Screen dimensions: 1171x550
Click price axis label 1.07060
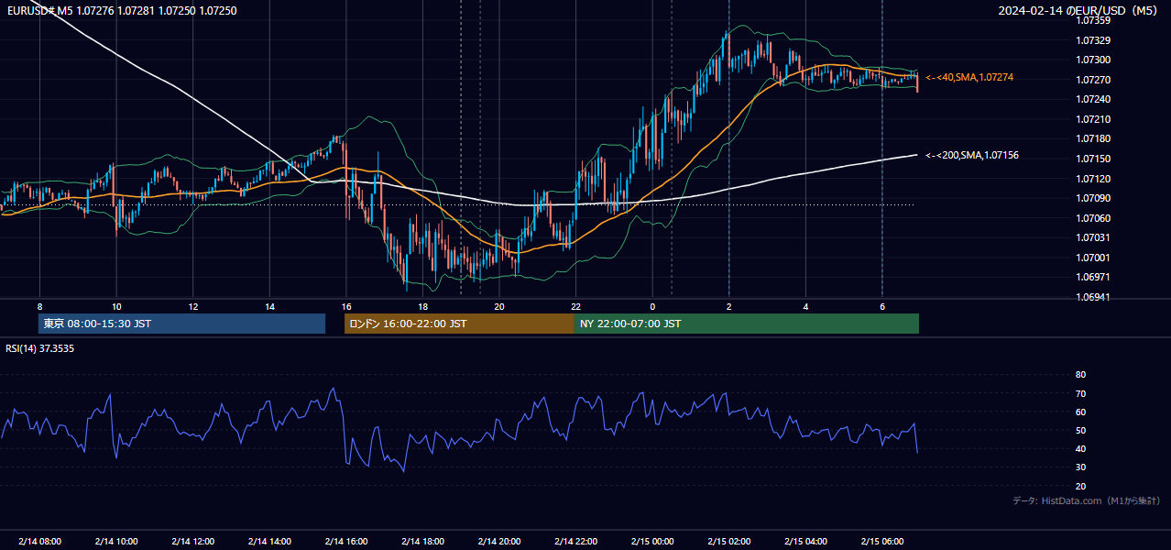[1092, 218]
